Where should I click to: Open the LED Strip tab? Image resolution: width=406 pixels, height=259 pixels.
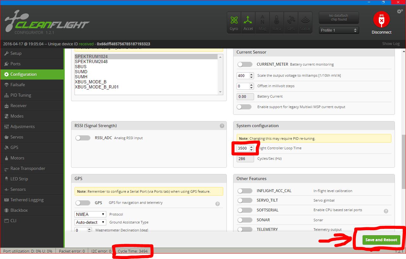32,179
